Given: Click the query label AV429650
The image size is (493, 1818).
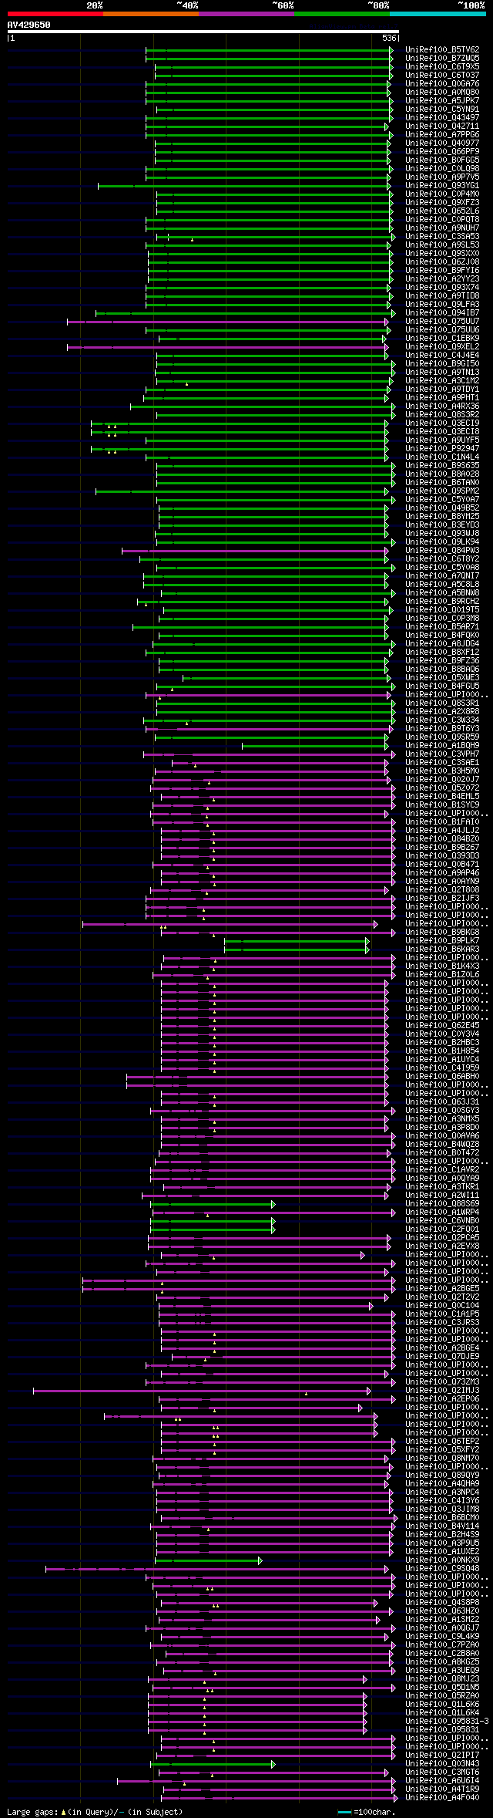Looking at the screenshot, I should (29, 25).
